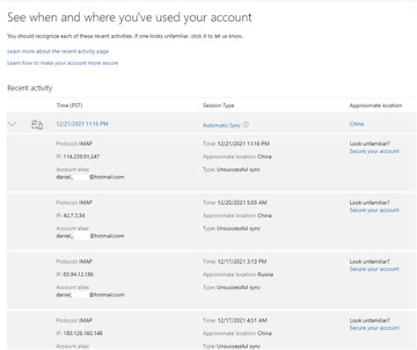This screenshot has width=417, height=350.
Task: Select the IP address 180.126.160.148
Action: point(83,333)
